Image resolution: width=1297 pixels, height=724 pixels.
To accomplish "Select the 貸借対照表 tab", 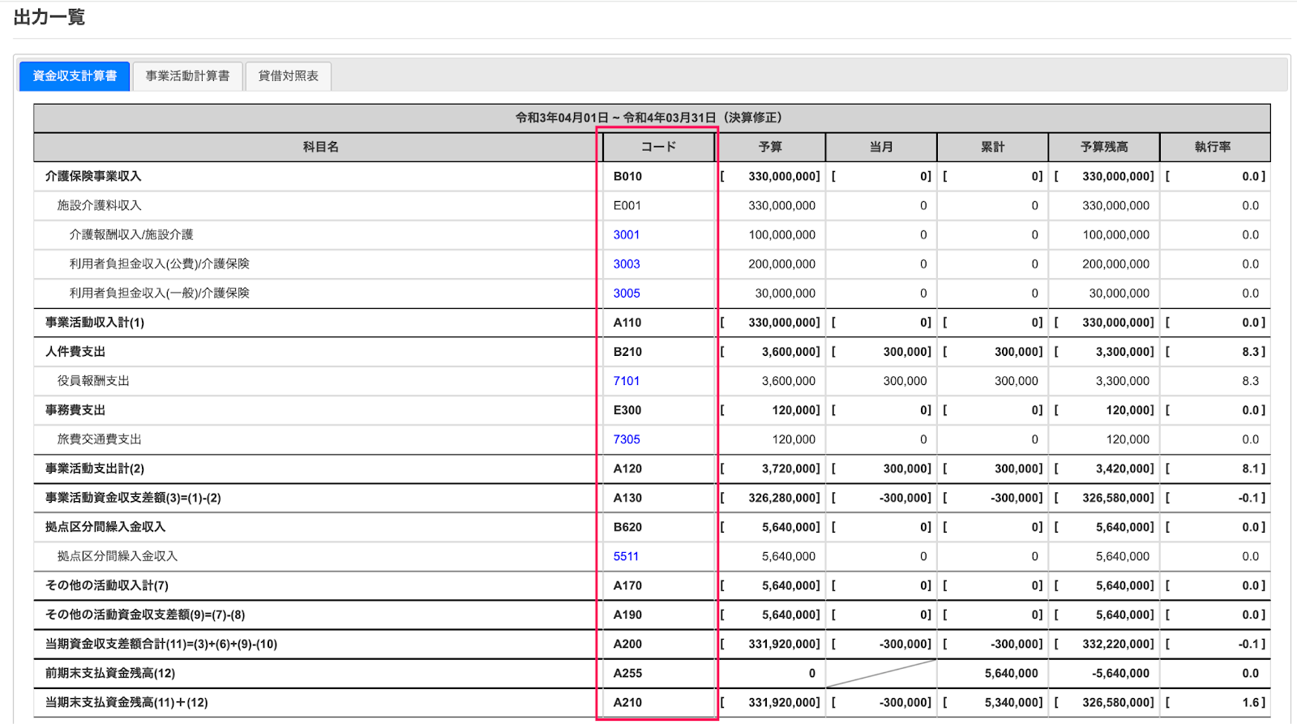I will click(x=289, y=76).
